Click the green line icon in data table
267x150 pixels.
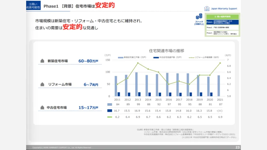[x=110, y=117]
